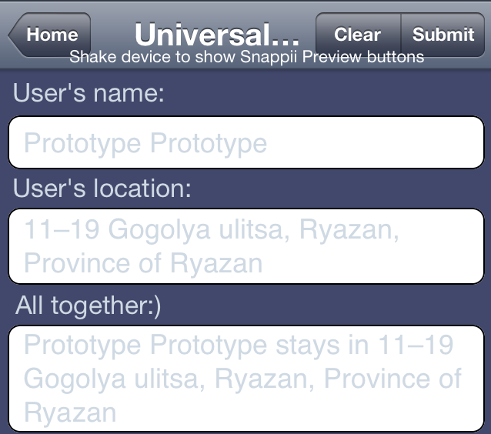Image resolution: width=491 pixels, height=434 pixels.
Task: Focus the All together text area
Action: click(x=246, y=379)
